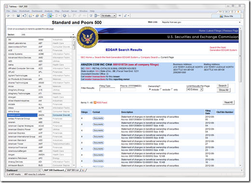The height and width of the screenshot is (183, 251).
Task: Click the web page vertical scrollbar thumb
Action: pos(240,56)
